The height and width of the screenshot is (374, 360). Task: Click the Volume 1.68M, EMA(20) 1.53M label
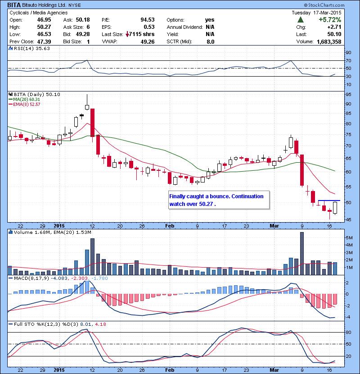52,233
